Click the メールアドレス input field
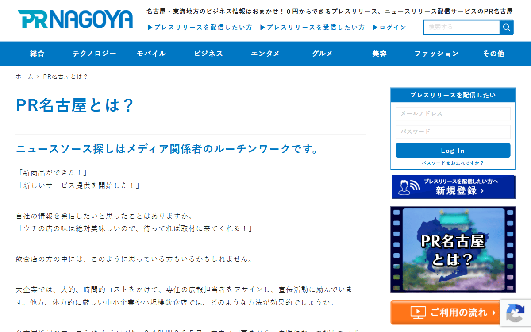Image resolution: width=531 pixels, height=332 pixels. pyautogui.click(x=453, y=114)
